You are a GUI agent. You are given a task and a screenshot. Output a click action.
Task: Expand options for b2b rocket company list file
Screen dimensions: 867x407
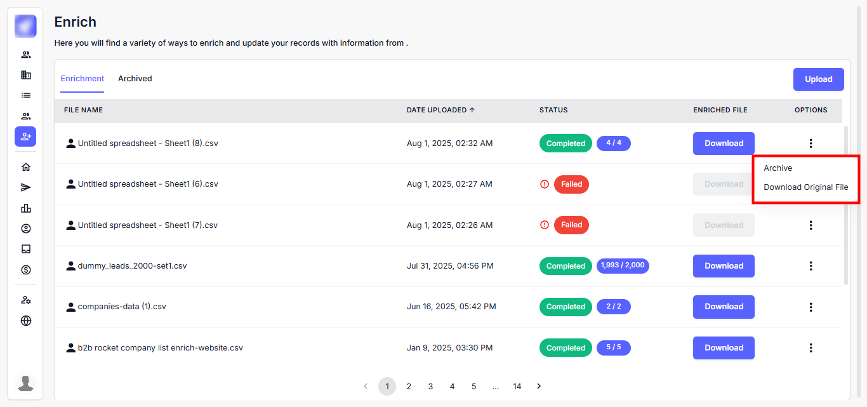(x=811, y=348)
